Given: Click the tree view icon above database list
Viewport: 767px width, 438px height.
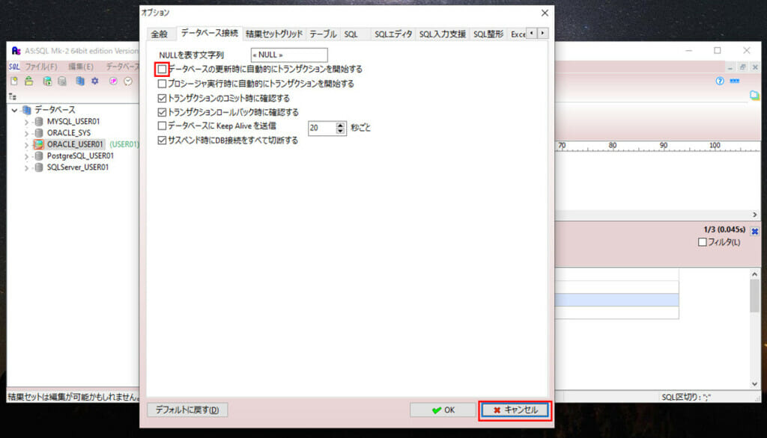Looking at the screenshot, I should point(12,96).
